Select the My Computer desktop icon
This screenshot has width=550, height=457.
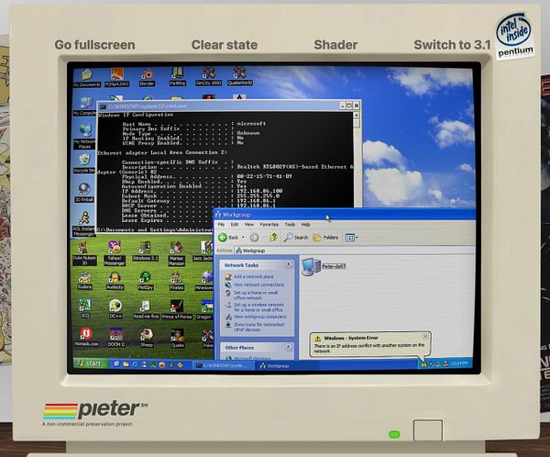tap(84, 106)
